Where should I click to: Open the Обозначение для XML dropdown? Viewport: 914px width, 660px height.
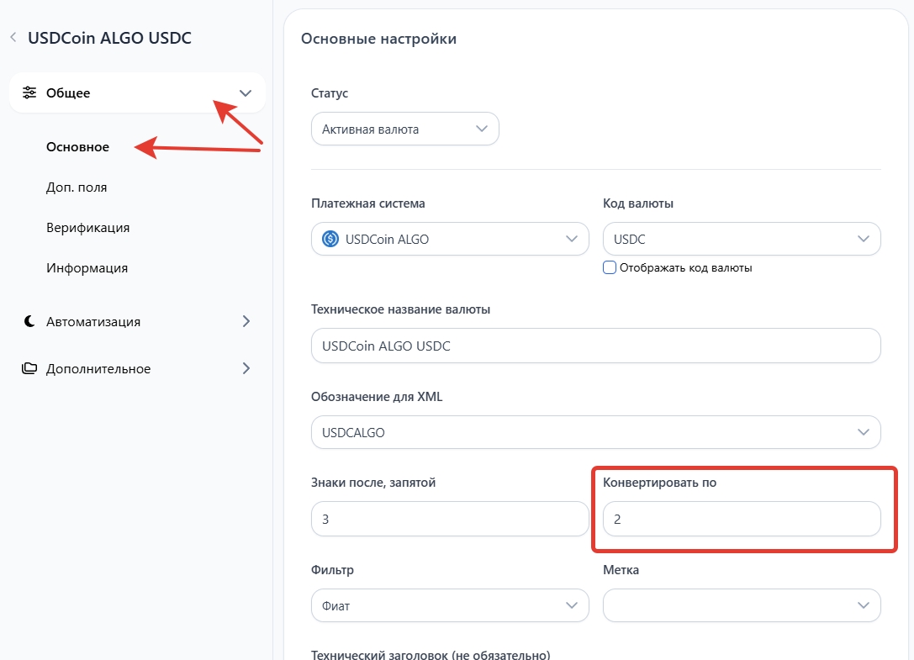595,432
